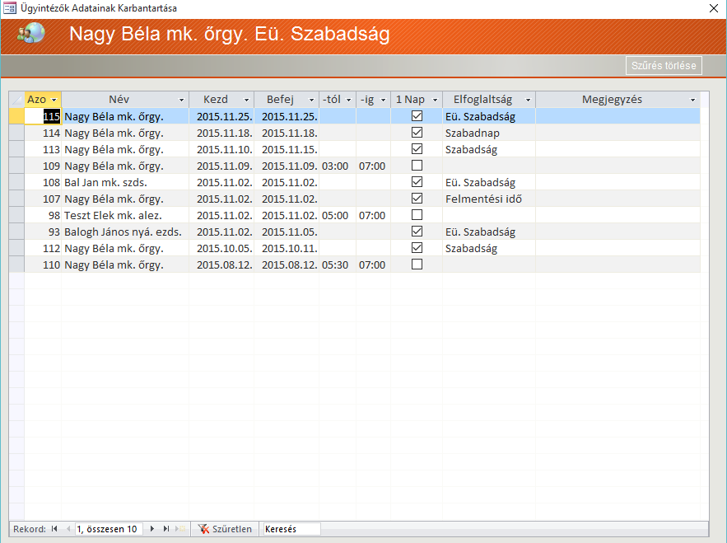Toggle 1 Nap checkbox for record 112
727x543 pixels.
pos(417,248)
